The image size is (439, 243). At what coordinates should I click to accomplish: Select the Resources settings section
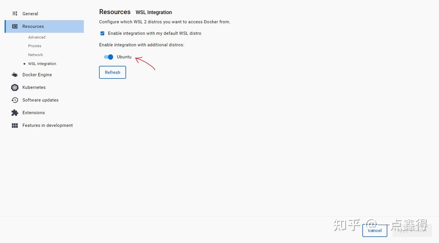[44, 27]
